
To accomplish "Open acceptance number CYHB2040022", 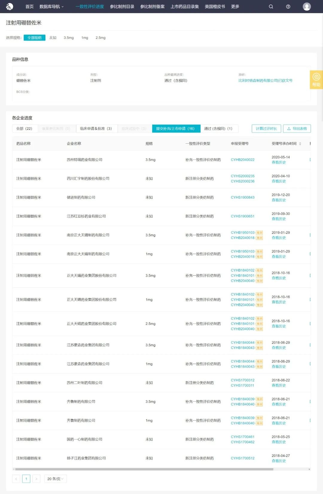I will pos(243,160).
